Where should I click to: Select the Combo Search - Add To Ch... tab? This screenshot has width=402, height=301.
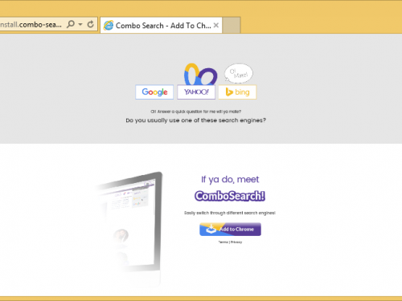pyautogui.click(x=161, y=26)
